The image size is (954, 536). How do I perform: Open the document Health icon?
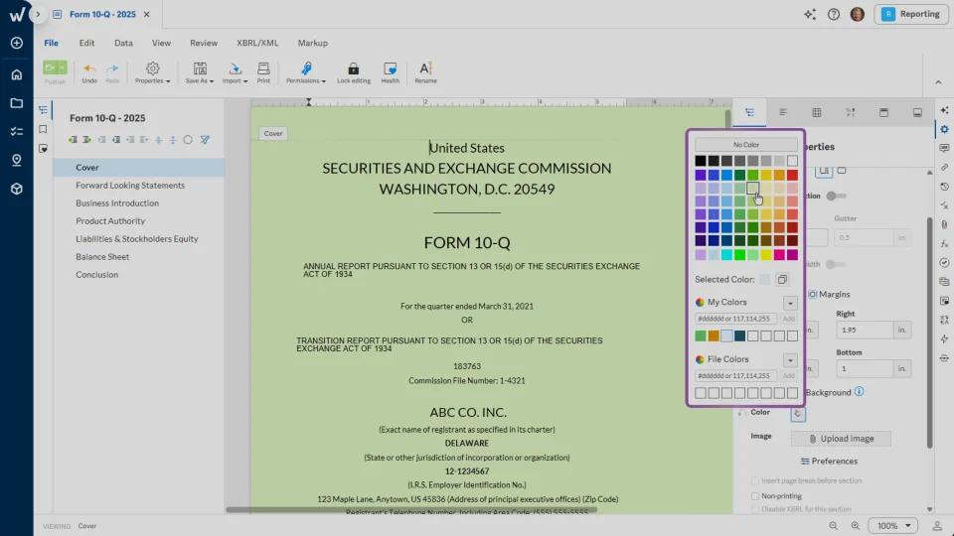tap(390, 68)
